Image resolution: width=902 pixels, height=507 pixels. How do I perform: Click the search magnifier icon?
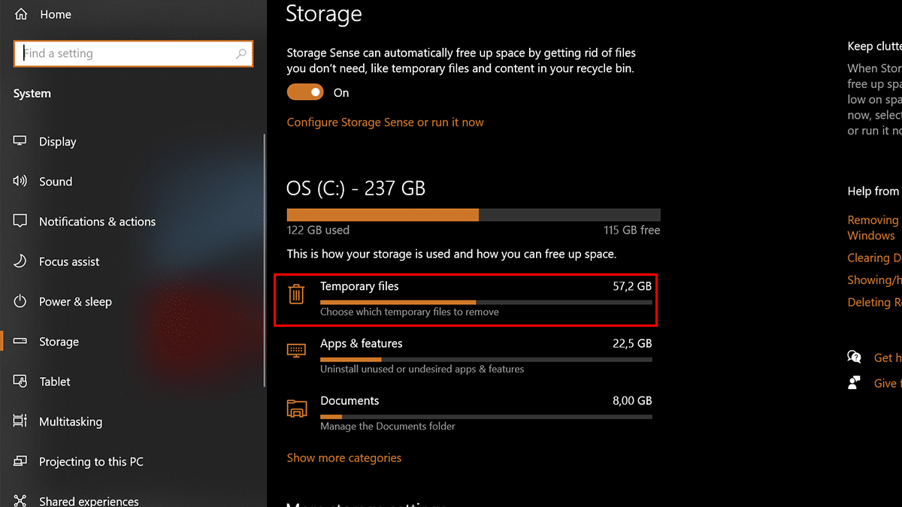click(x=241, y=53)
